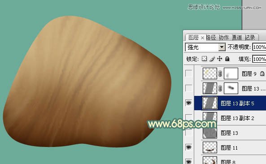Image resolution: width=266 pixels, height=164 pixels.
Task: Show hidden layer 图层 9
Action: pos(189,73)
